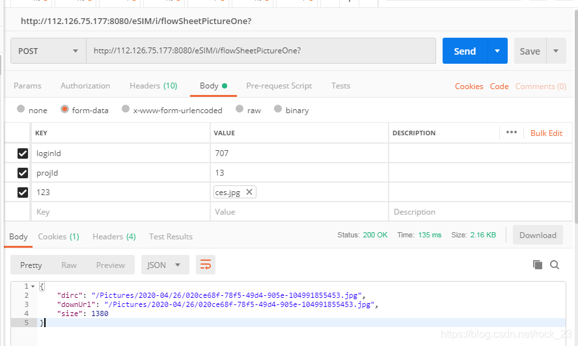Viewport: 578px width, 346px height.
Task: Select the none body type radio
Action: tap(21, 109)
